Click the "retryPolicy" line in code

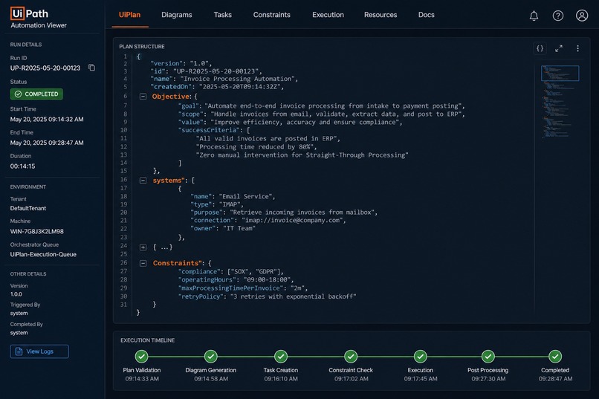tap(267, 296)
